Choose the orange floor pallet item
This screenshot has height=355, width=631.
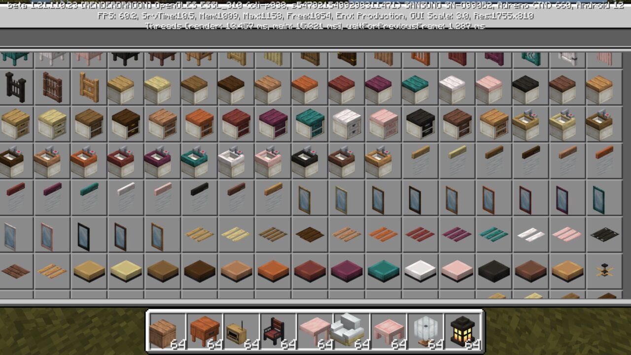coord(383,234)
